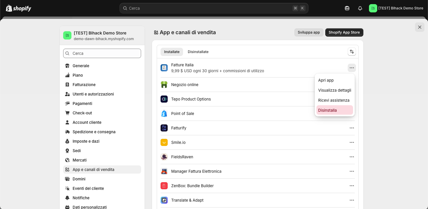Click the Generale store icon in sidebar
The height and width of the screenshot is (209, 428).
[67, 66]
